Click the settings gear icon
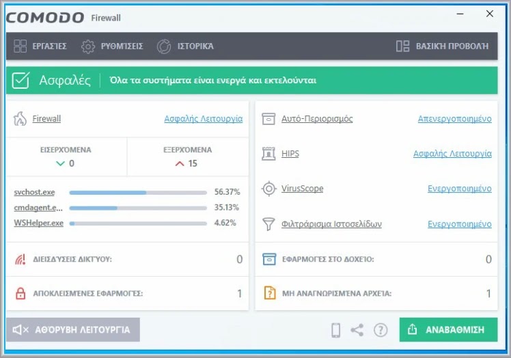The height and width of the screenshot is (358, 511). (x=87, y=46)
